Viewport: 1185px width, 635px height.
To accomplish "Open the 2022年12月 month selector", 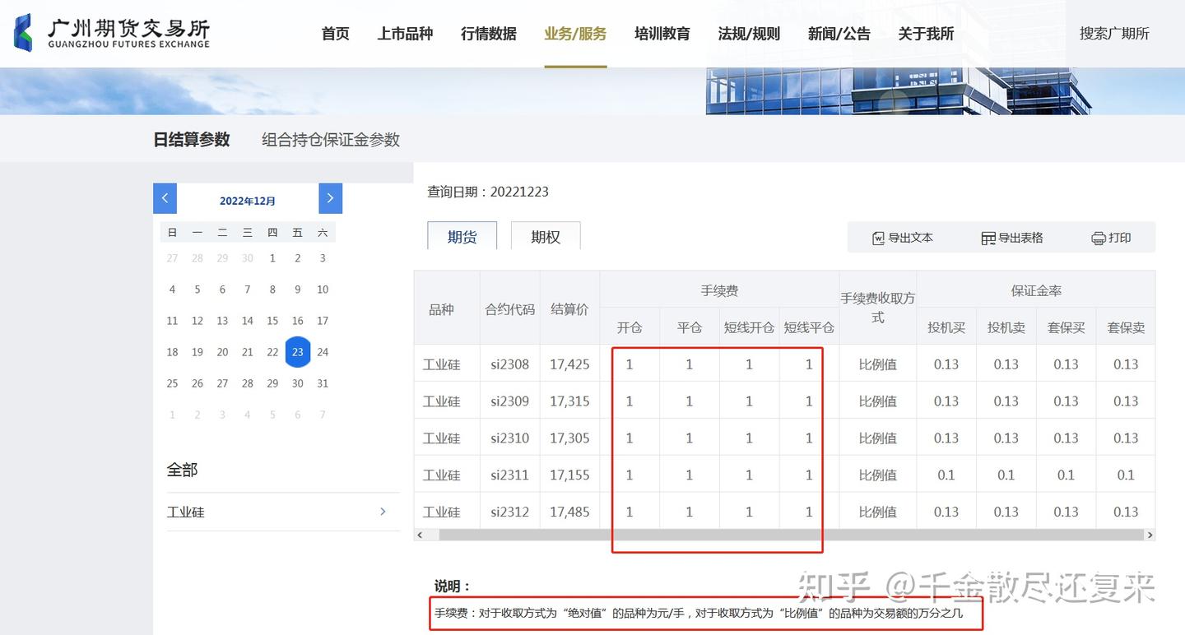I will pos(247,200).
